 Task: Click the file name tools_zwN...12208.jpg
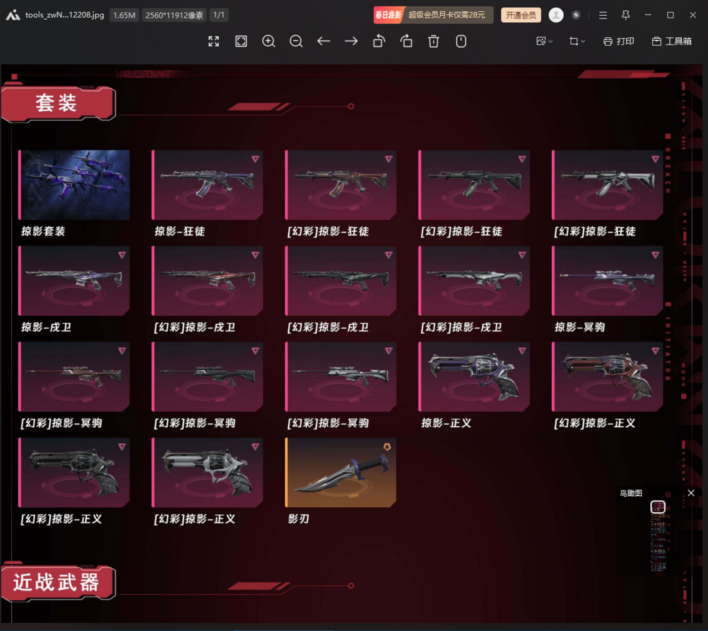pos(64,15)
